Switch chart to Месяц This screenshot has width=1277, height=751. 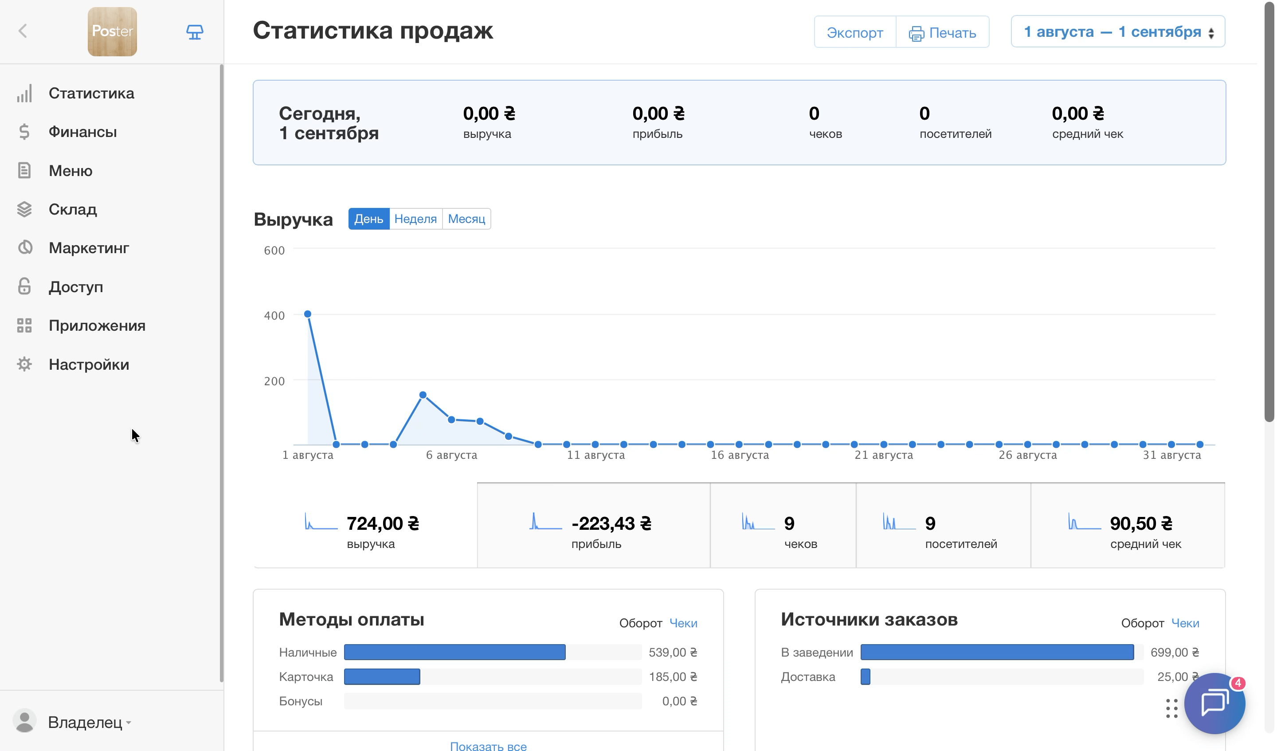[x=466, y=219]
